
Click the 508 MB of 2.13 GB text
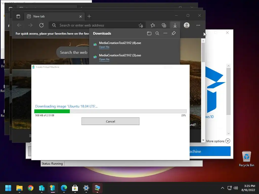(x=45, y=115)
